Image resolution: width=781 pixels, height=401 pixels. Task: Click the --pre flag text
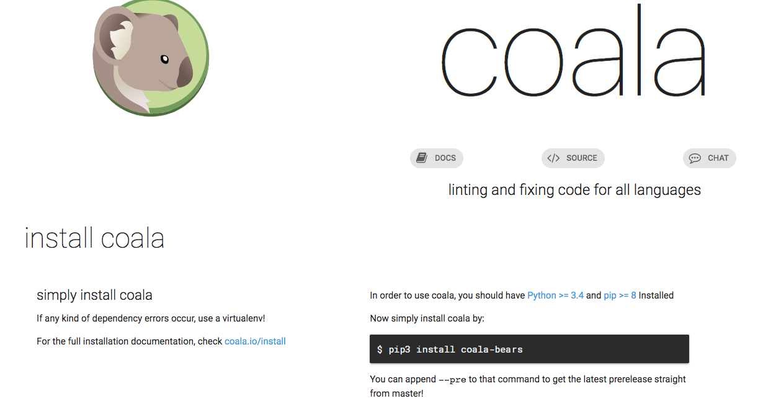(x=452, y=379)
